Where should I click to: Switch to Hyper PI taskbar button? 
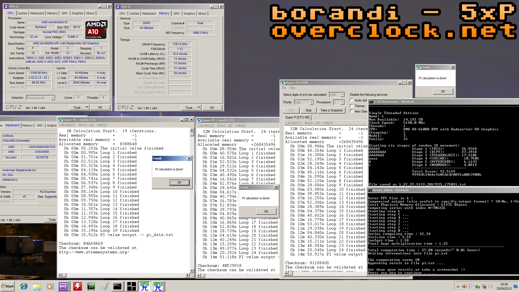[158, 286]
